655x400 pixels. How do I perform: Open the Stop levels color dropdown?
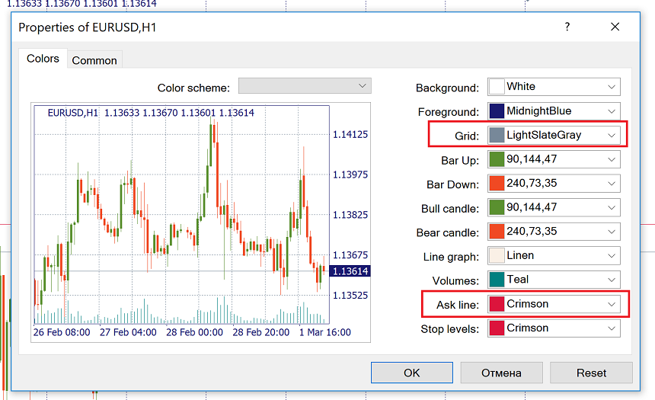611,328
